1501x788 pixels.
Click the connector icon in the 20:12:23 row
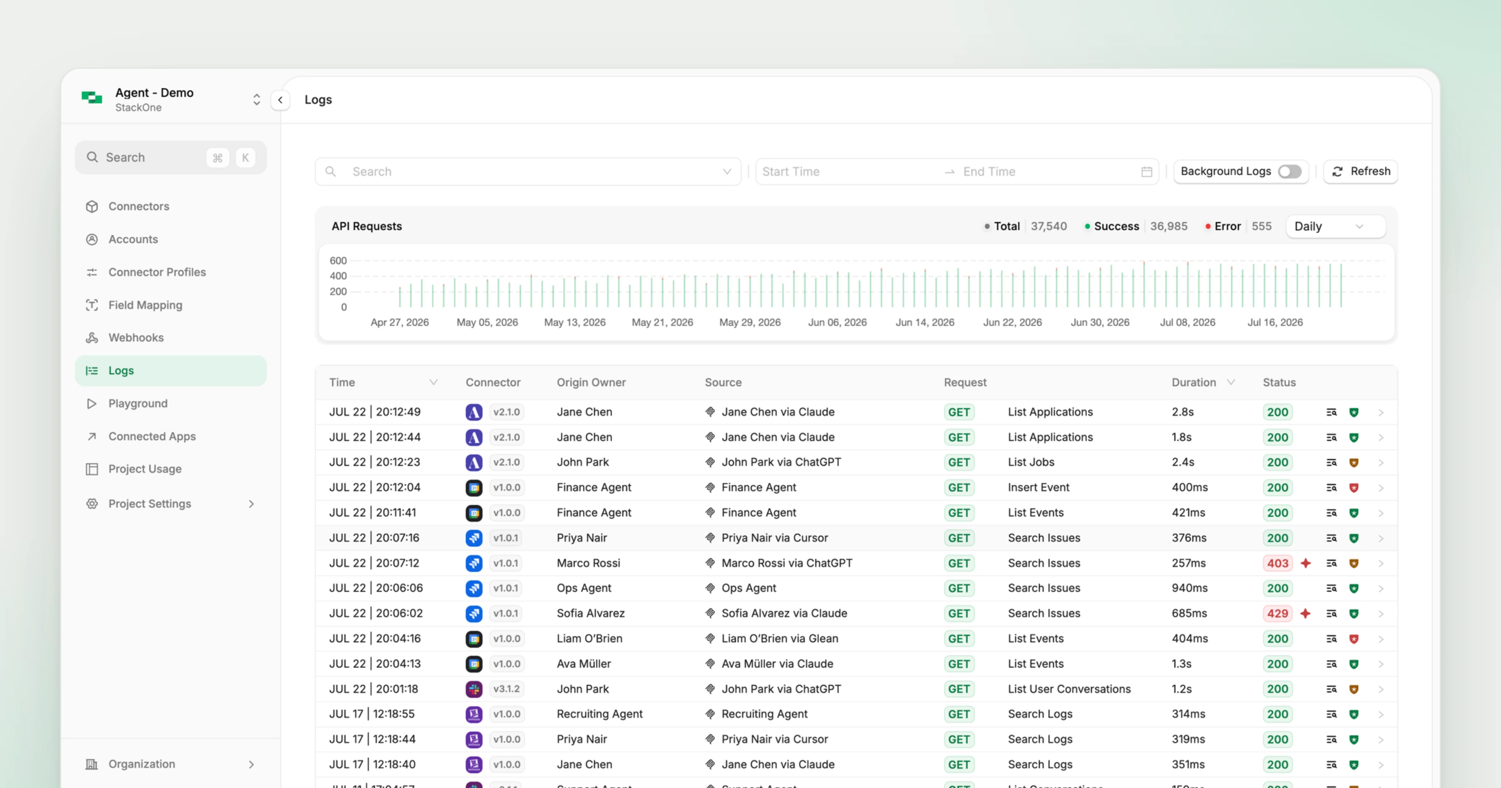pyautogui.click(x=474, y=462)
